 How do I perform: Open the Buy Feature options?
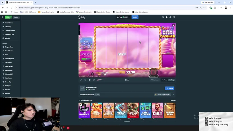(86, 43)
